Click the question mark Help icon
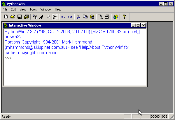The image size is (175, 120). (x=124, y=17)
